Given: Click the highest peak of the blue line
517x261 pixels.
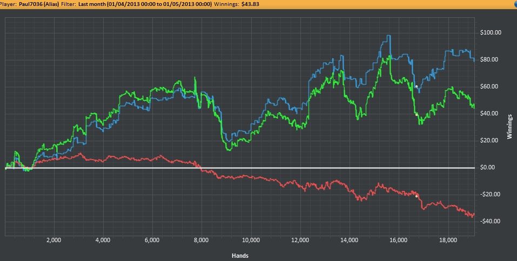Looking at the screenshot, I should (388, 36).
